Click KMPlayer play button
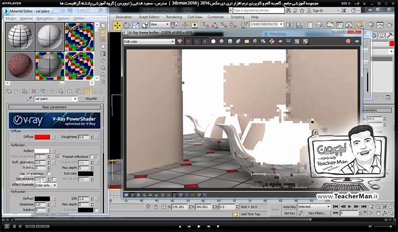The height and width of the screenshot is (232, 398). [199, 226]
